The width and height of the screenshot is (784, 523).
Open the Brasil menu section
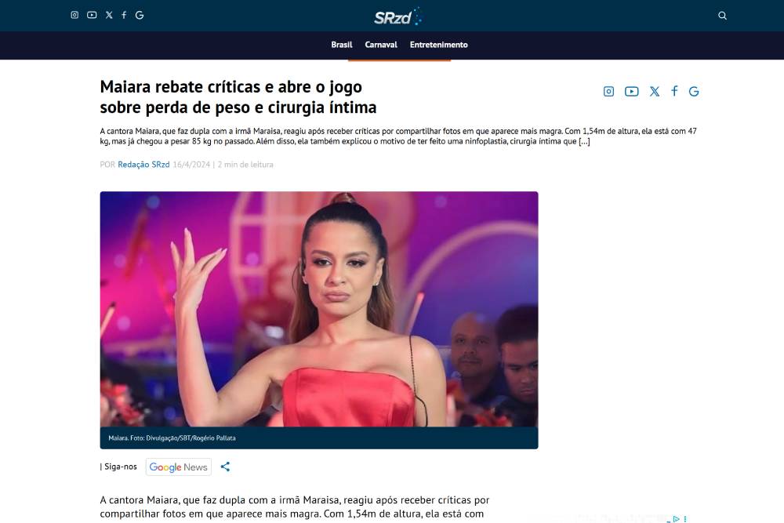[342, 45]
